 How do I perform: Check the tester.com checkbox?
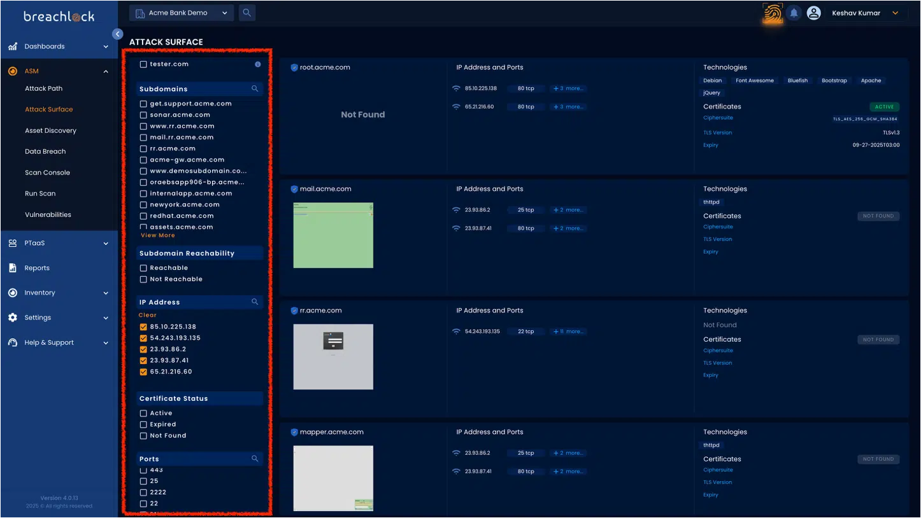[143, 64]
